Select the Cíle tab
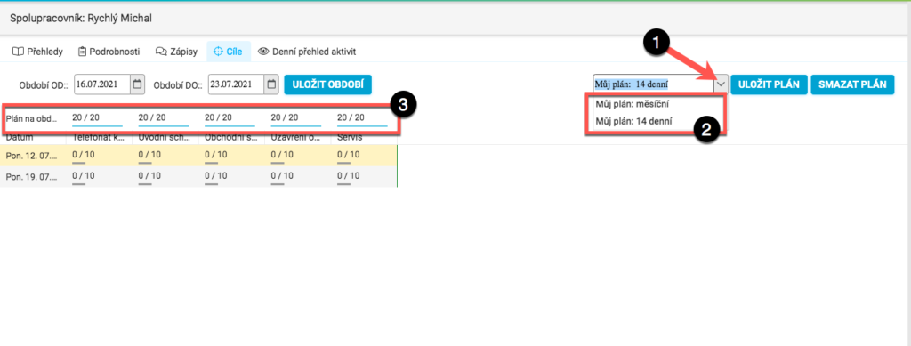This screenshot has width=911, height=346. (x=229, y=52)
